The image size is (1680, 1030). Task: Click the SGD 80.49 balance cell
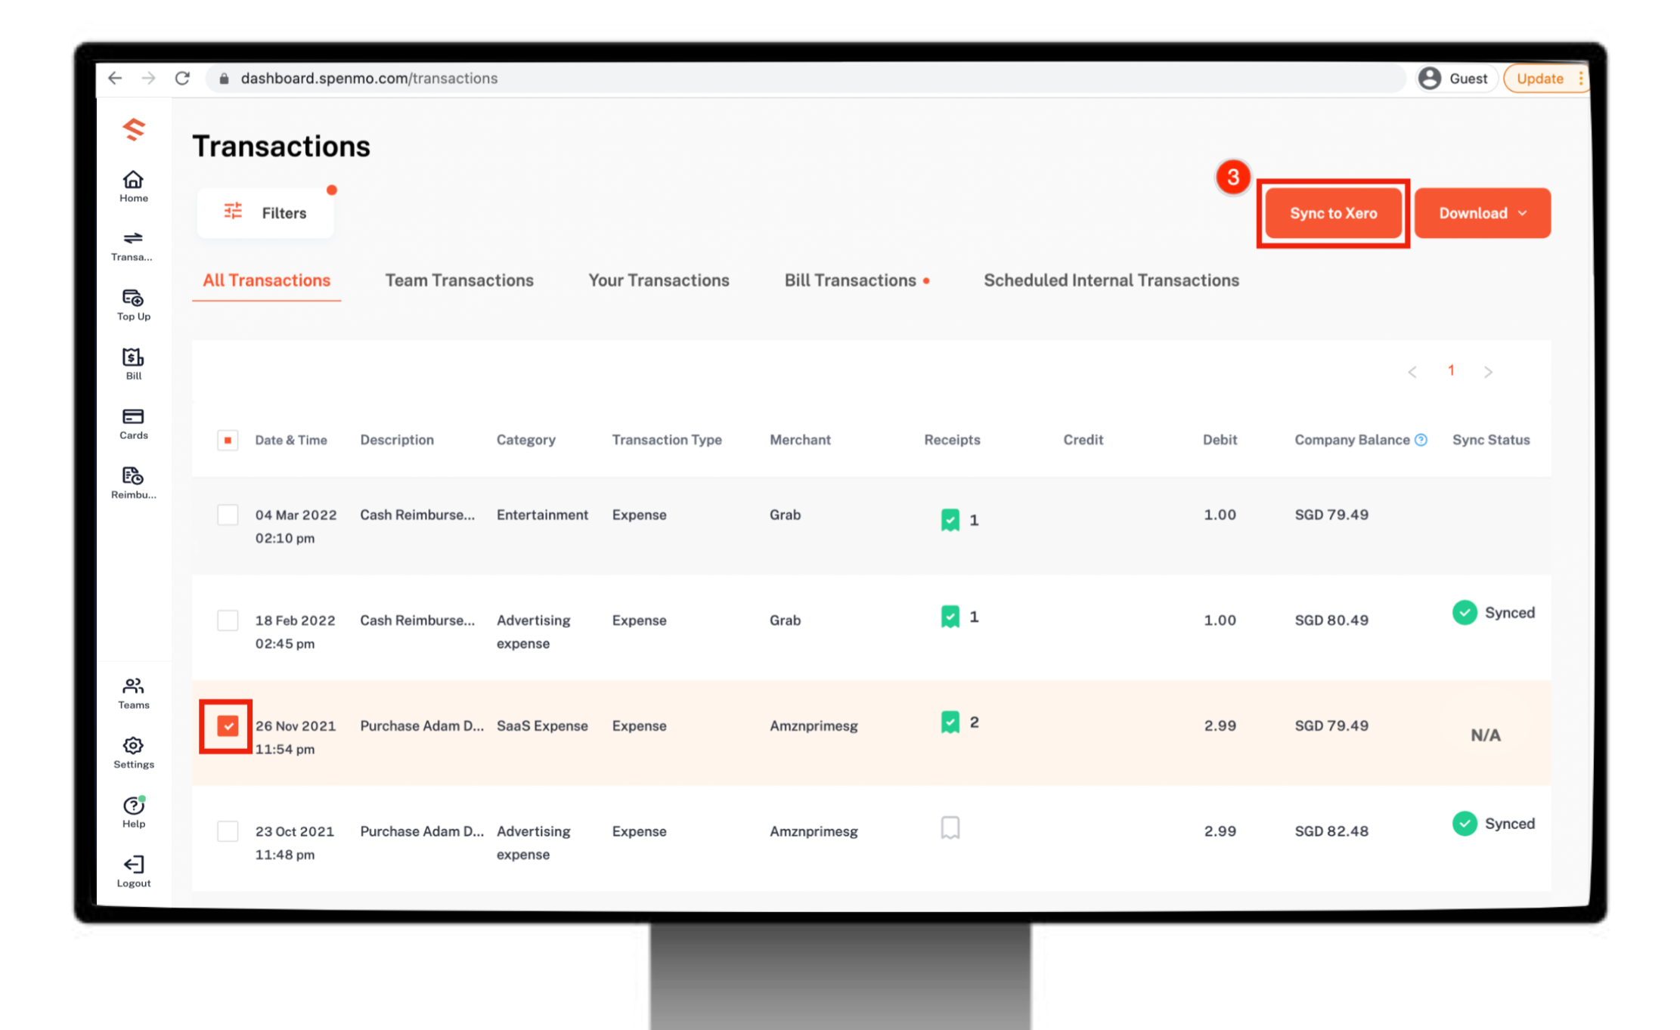(x=1331, y=620)
